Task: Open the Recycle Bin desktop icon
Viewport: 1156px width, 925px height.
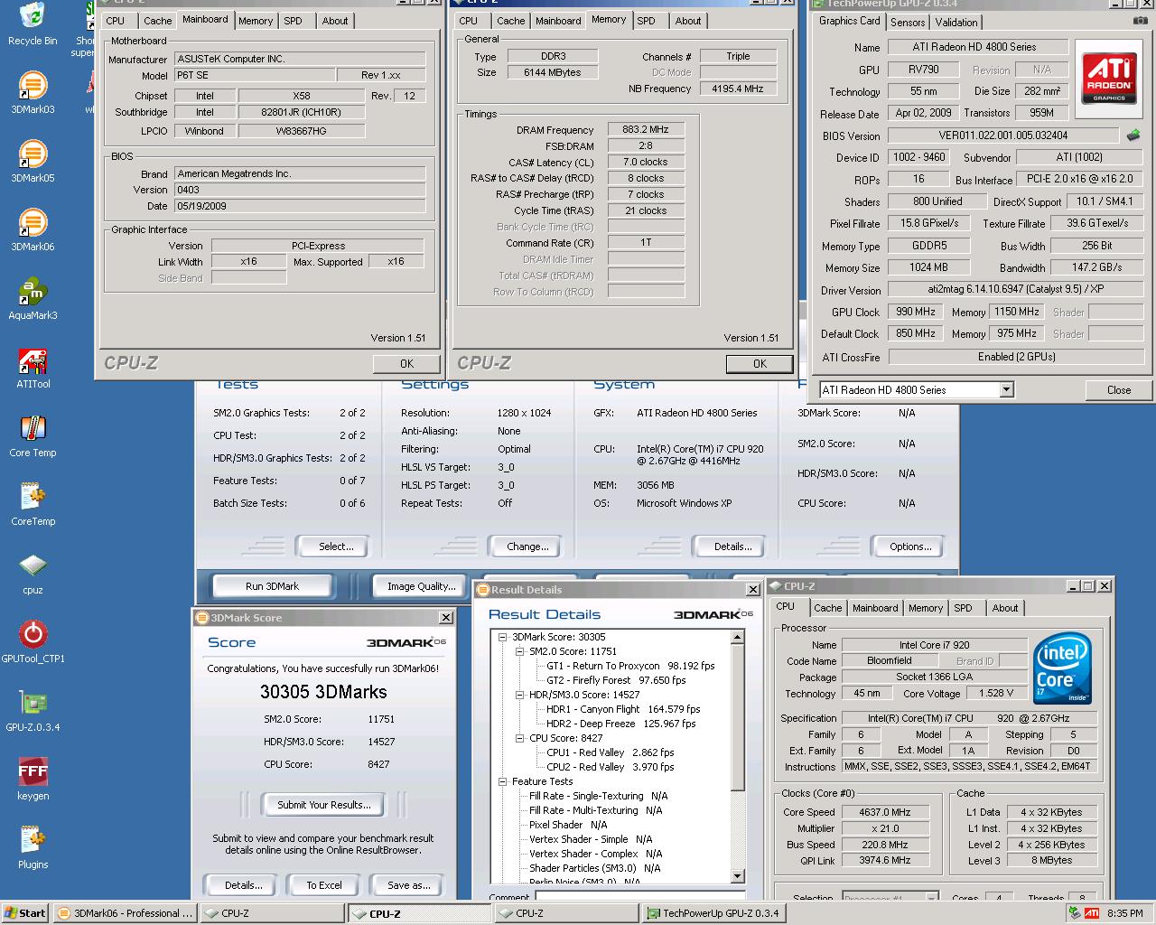Action: [33, 23]
